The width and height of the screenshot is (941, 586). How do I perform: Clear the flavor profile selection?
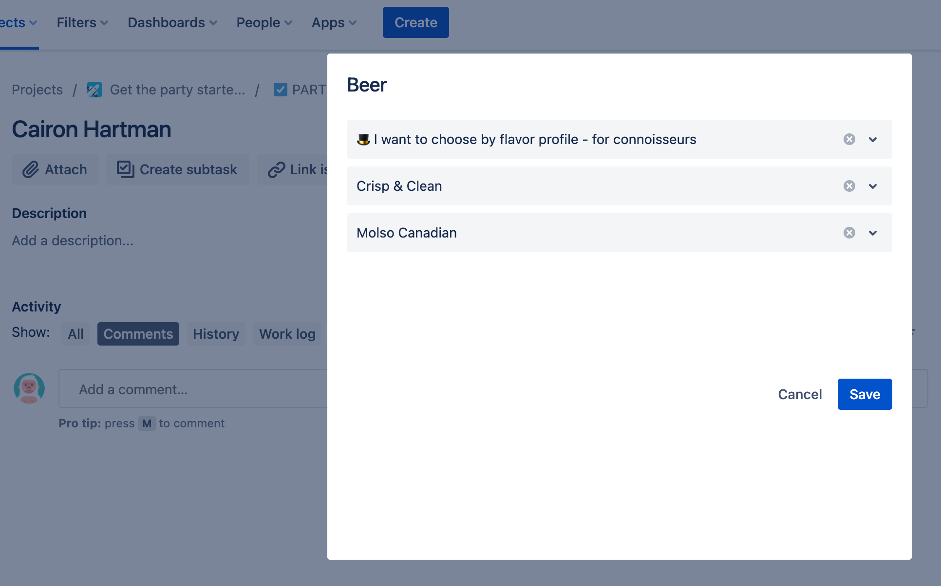[849, 139]
